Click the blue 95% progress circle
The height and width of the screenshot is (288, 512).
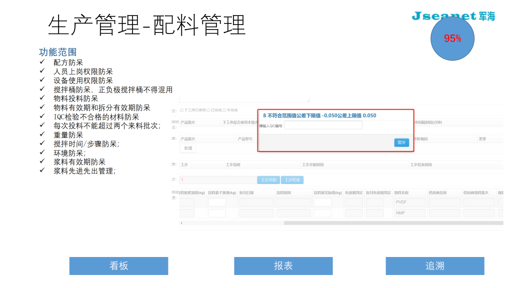click(452, 38)
